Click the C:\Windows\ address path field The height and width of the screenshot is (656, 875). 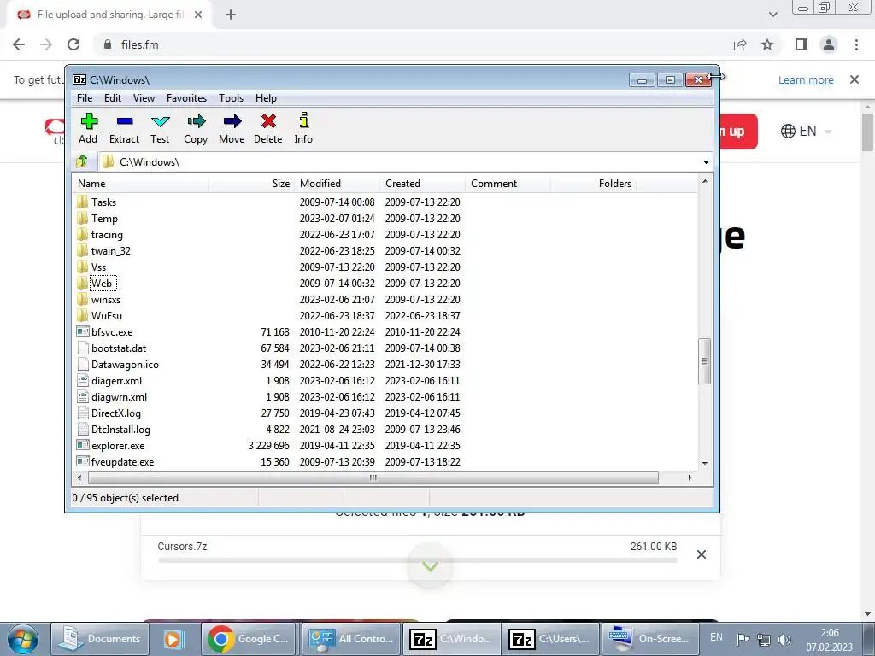(x=399, y=161)
